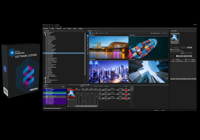The width and height of the screenshot is (200, 140).
Task: Toggle the Position section checkbox
Action: pyautogui.click(x=99, y=86)
